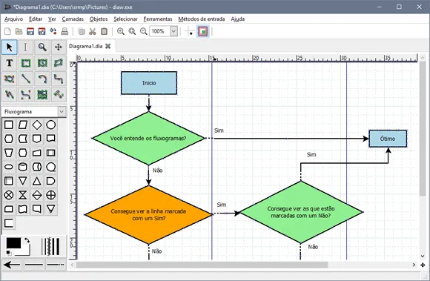This screenshot has height=281, width=430.
Task: Select the magnify tool in toolbox
Action: tap(42, 47)
